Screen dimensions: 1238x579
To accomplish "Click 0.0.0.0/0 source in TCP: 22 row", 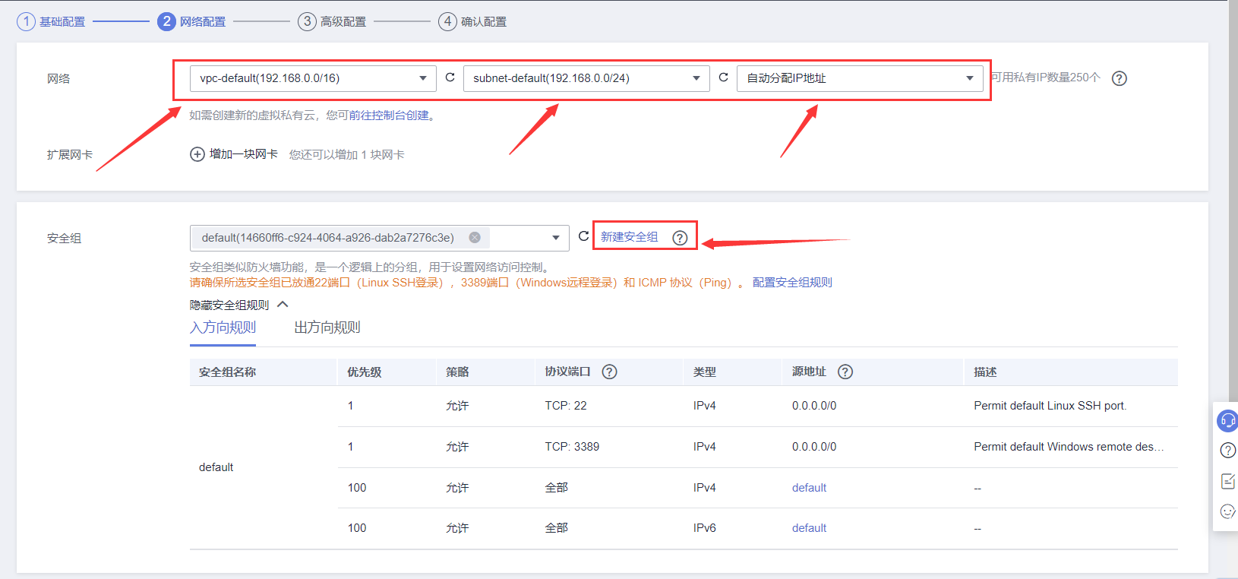I will click(814, 406).
